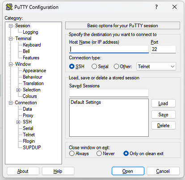Screen dimensions: 185x180
Task: Open the Translation category
Action: (33, 83)
